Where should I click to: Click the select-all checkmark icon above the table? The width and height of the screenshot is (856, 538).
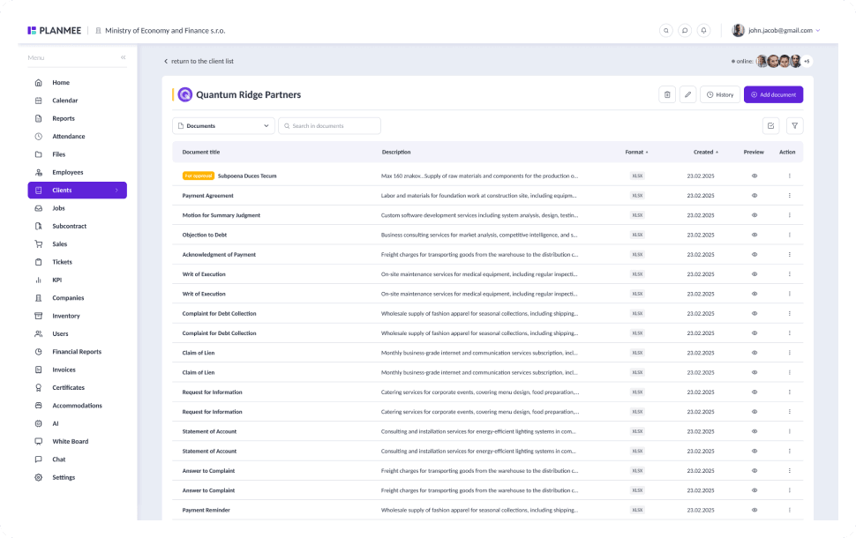pyautogui.click(x=770, y=126)
